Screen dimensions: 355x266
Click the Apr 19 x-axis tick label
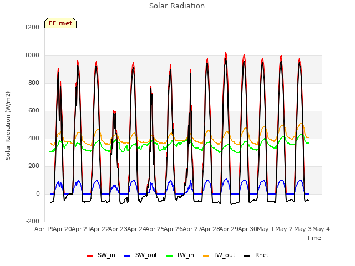(44, 229)
